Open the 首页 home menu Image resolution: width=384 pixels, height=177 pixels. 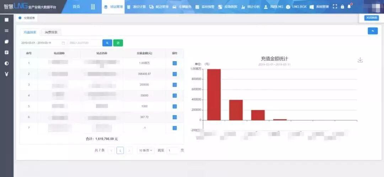pos(76,7)
